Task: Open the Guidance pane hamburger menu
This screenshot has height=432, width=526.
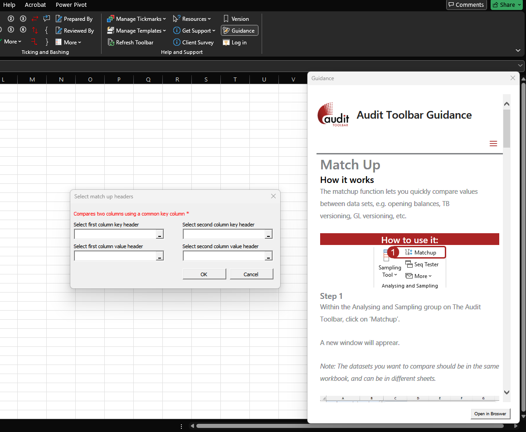Action: [493, 144]
